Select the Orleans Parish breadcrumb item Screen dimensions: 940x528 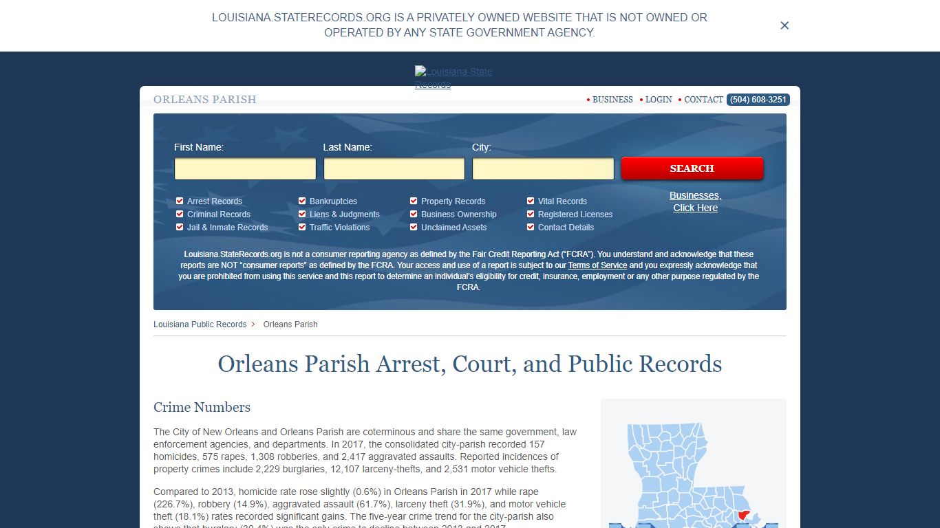[290, 324]
